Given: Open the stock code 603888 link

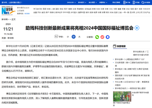Looking at the screenshot, I should (27, 14).
